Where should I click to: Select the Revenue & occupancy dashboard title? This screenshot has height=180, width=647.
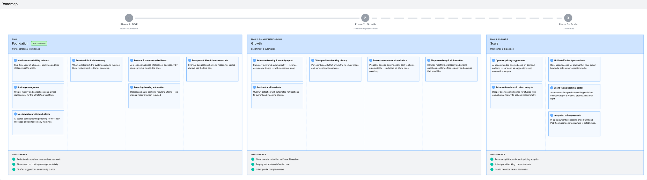click(x=150, y=61)
